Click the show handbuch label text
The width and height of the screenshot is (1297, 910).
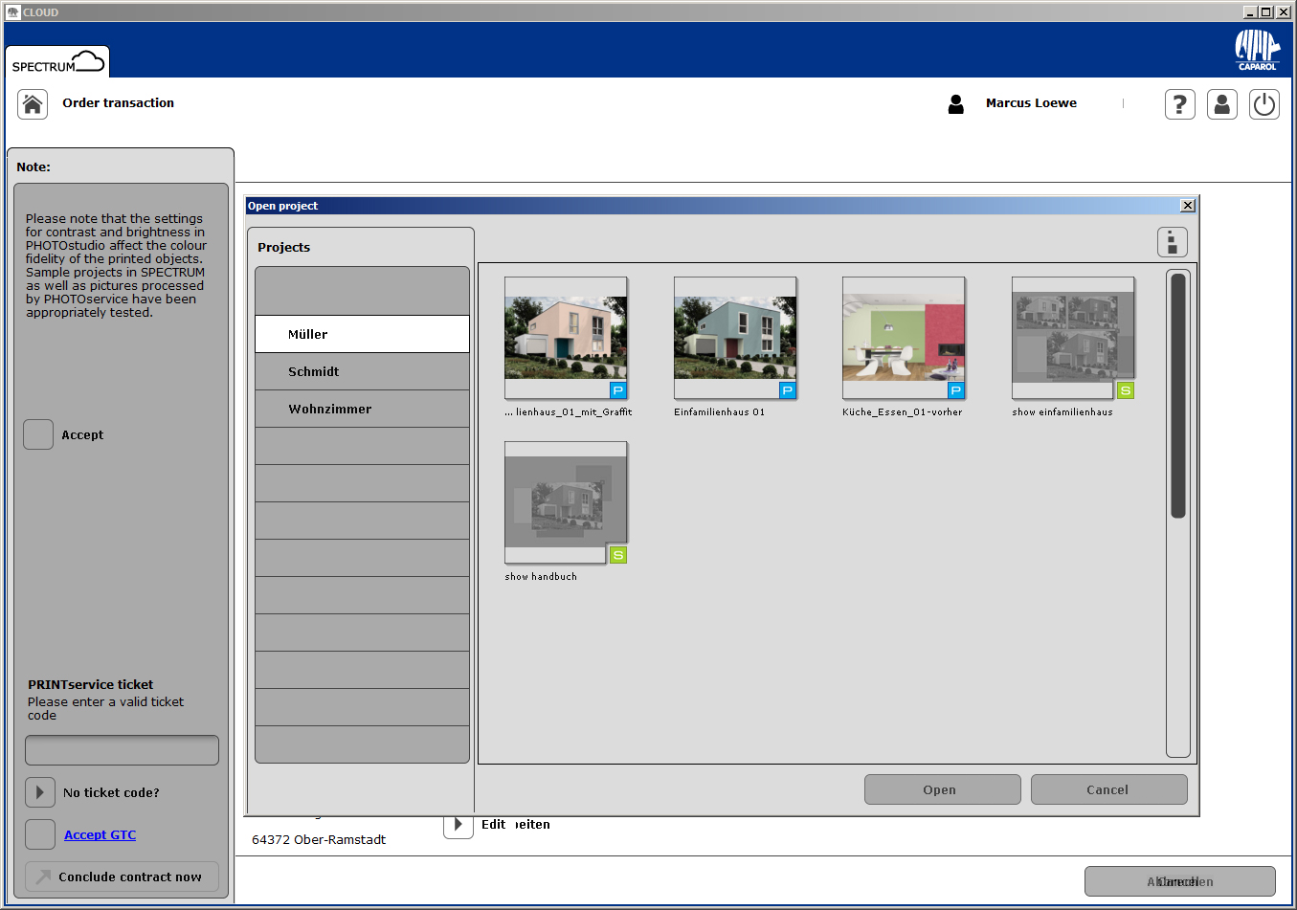click(x=541, y=577)
